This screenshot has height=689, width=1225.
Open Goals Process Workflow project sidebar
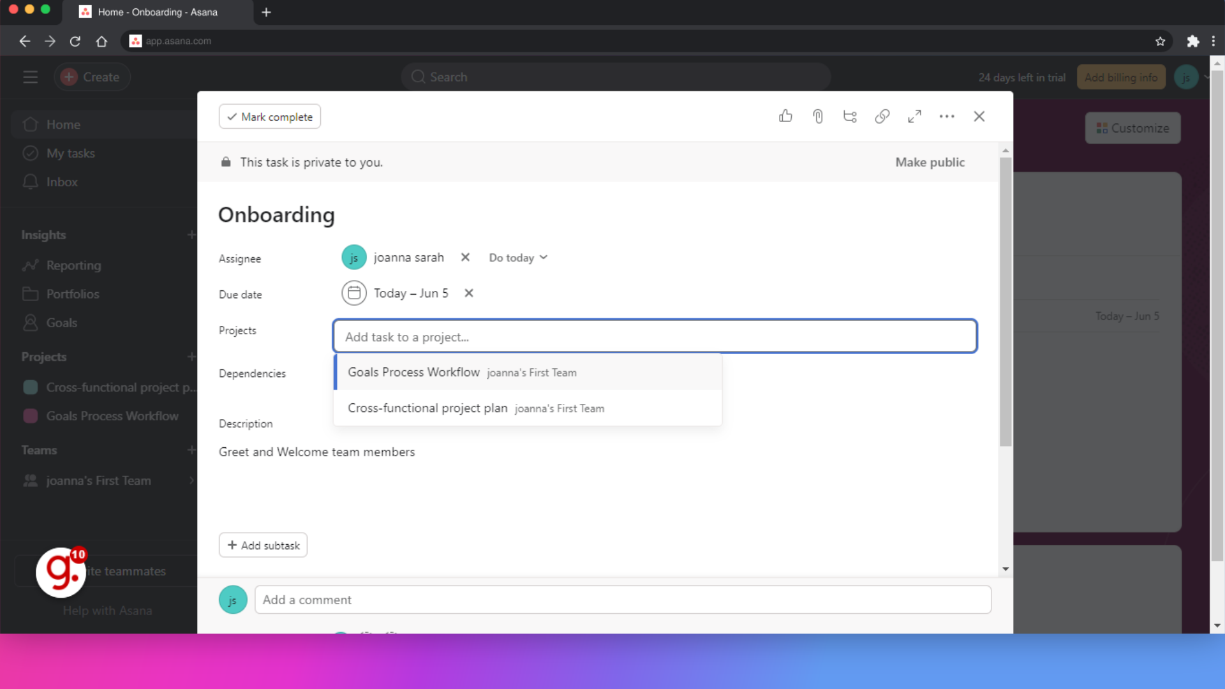[x=112, y=415]
